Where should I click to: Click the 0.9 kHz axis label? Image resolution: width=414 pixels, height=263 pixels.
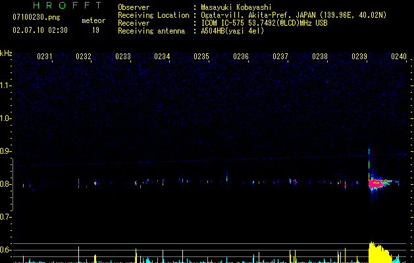5,151
